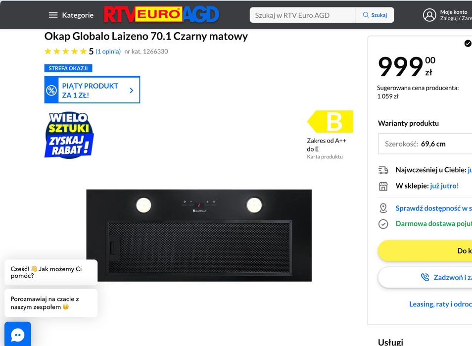The image size is (472, 346).
Task: Open the Kategorie hamburger menu icon
Action: point(53,15)
